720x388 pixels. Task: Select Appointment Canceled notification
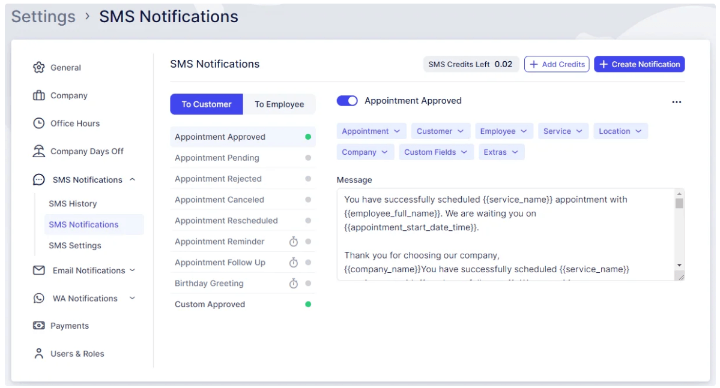[x=243, y=200]
